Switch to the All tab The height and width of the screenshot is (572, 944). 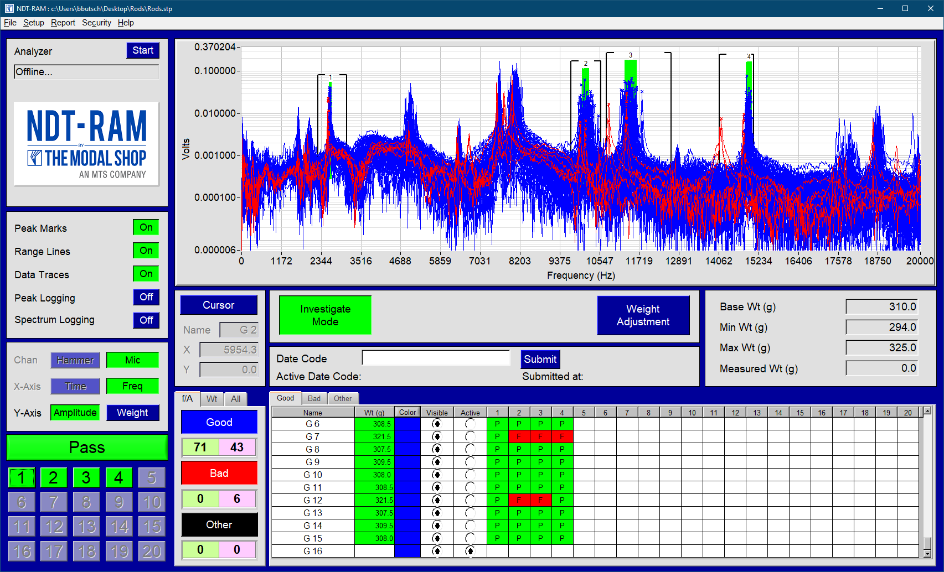point(235,399)
